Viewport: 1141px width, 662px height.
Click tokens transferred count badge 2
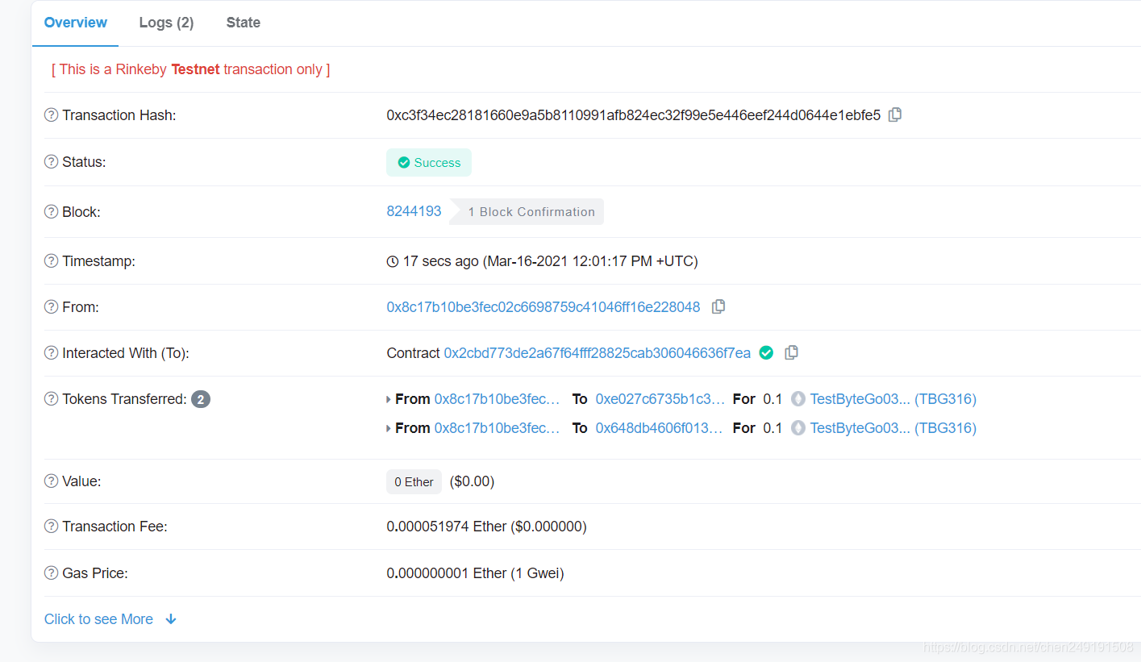tap(201, 399)
